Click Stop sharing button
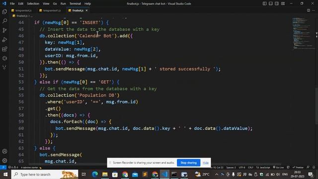 pos(189,163)
